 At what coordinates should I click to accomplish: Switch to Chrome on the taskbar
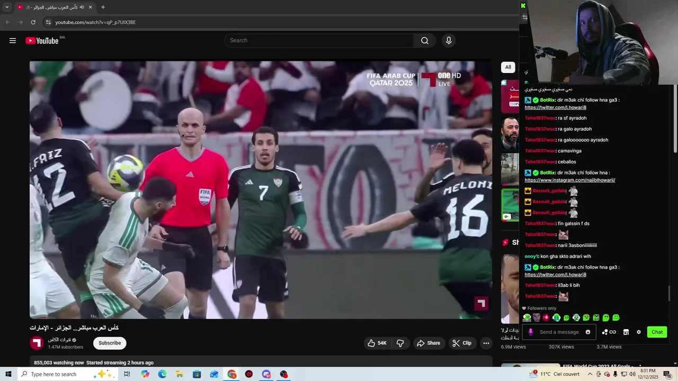click(232, 374)
